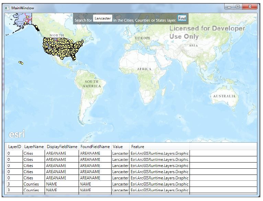Click the yellow point markers over Hawaii
The height and width of the screenshot is (201, 263).
pos(21,63)
